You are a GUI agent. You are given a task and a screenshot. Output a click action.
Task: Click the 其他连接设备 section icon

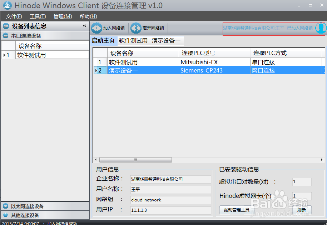[x=6, y=215]
